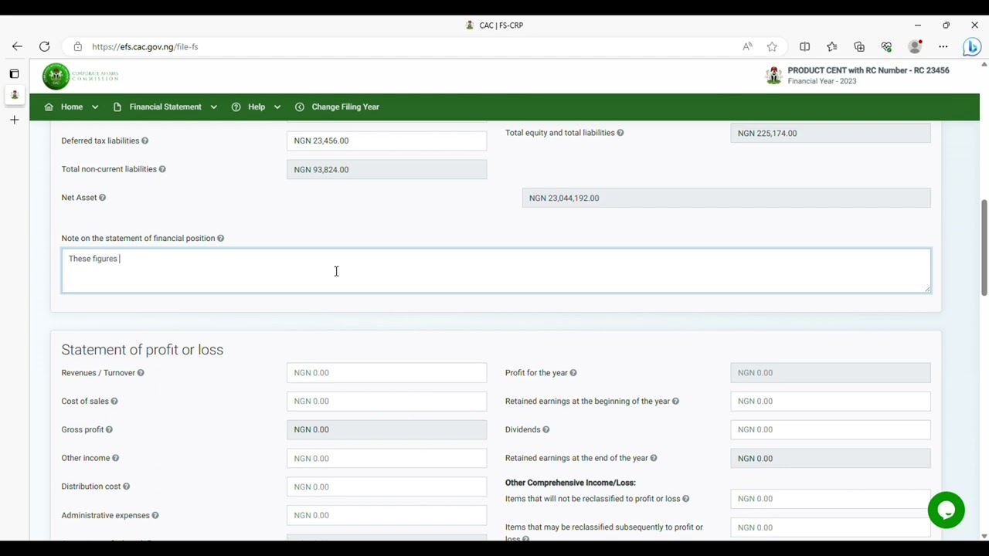Click the Cost of sales amount field

pos(386,402)
